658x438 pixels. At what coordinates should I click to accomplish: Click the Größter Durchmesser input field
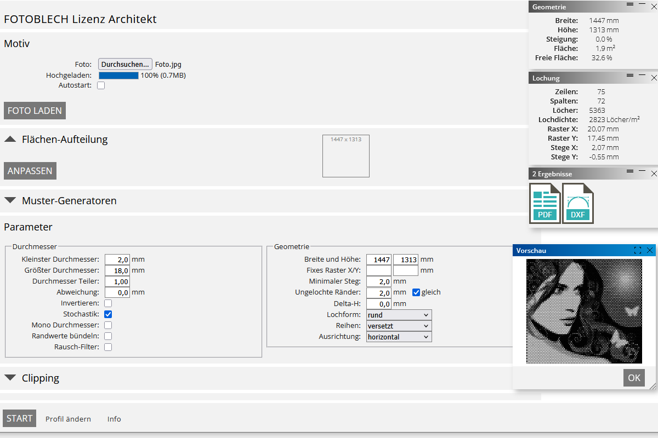[x=117, y=270]
